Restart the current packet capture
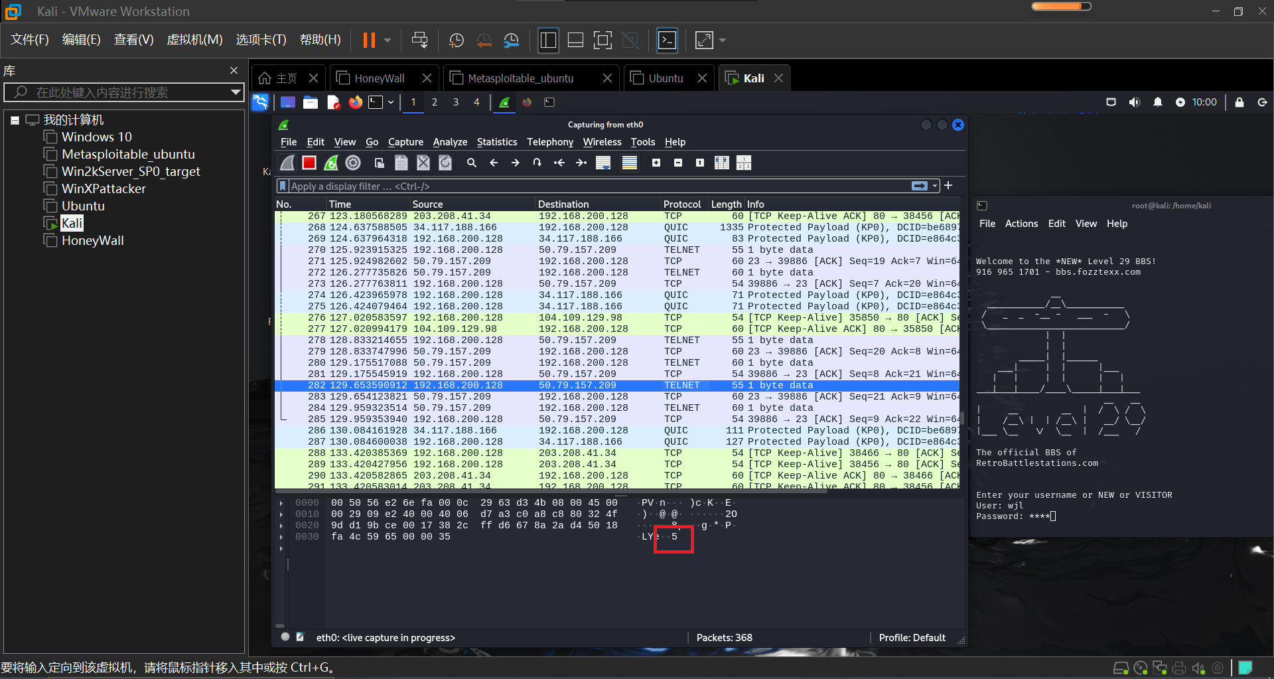1274x679 pixels. [x=331, y=163]
